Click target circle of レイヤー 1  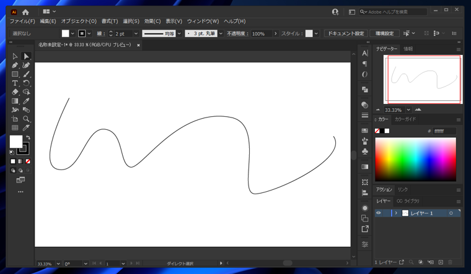point(451,213)
